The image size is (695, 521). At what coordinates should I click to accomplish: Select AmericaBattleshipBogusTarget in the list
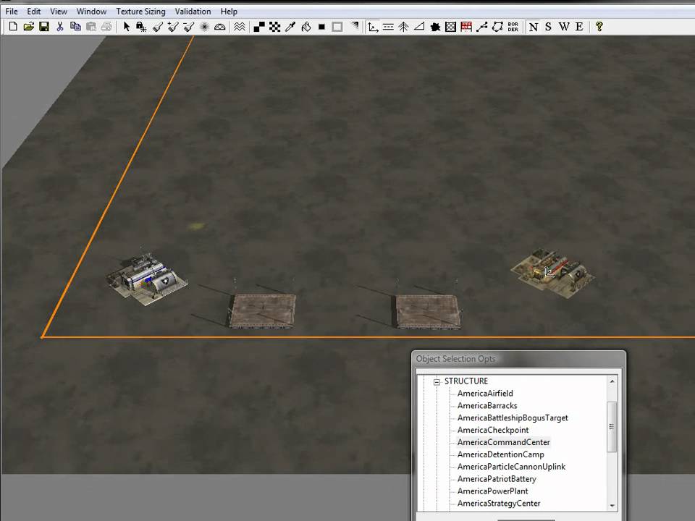[x=513, y=418]
